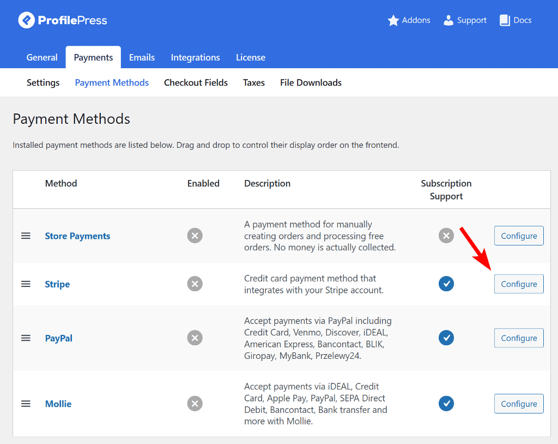The image size is (558, 444).
Task: Click the Store Payments method link
Action: tap(77, 236)
